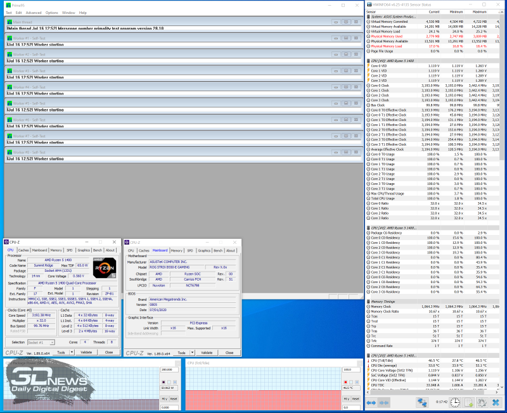Click Worker #1 Self-Test window icon
The height and width of the screenshot is (413, 507).
click(x=10, y=38)
